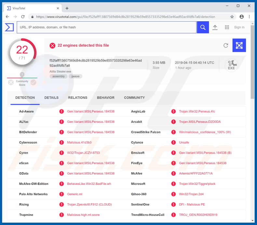The image size is (257, 225).
Task: Click alert icon next to Trapmine
Action: click(61, 215)
